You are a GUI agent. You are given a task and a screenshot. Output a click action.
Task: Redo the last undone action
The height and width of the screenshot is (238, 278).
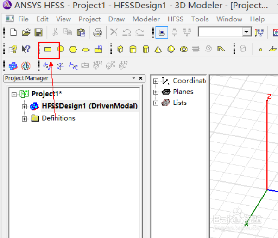click(139, 32)
